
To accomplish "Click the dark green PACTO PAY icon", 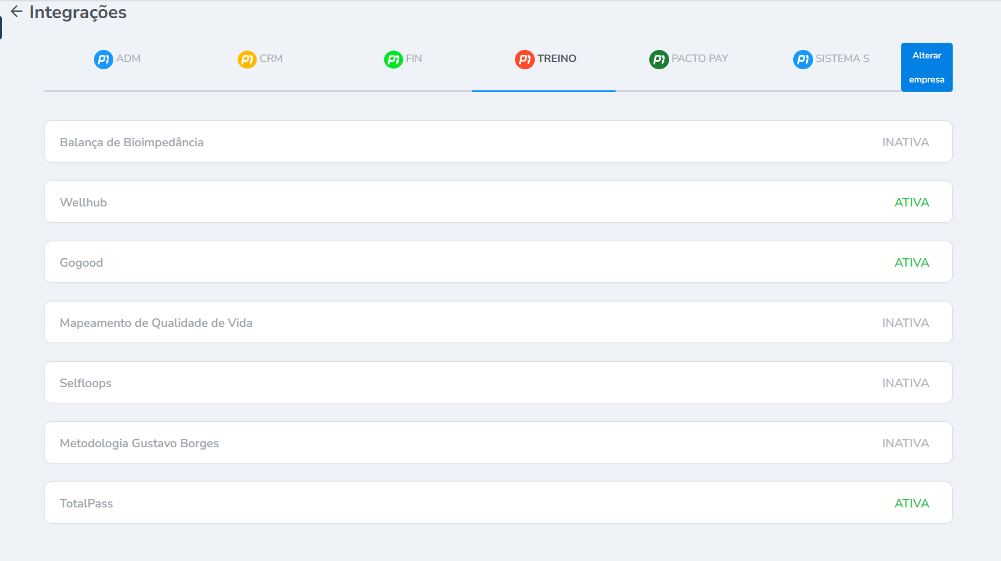I will click(659, 59).
